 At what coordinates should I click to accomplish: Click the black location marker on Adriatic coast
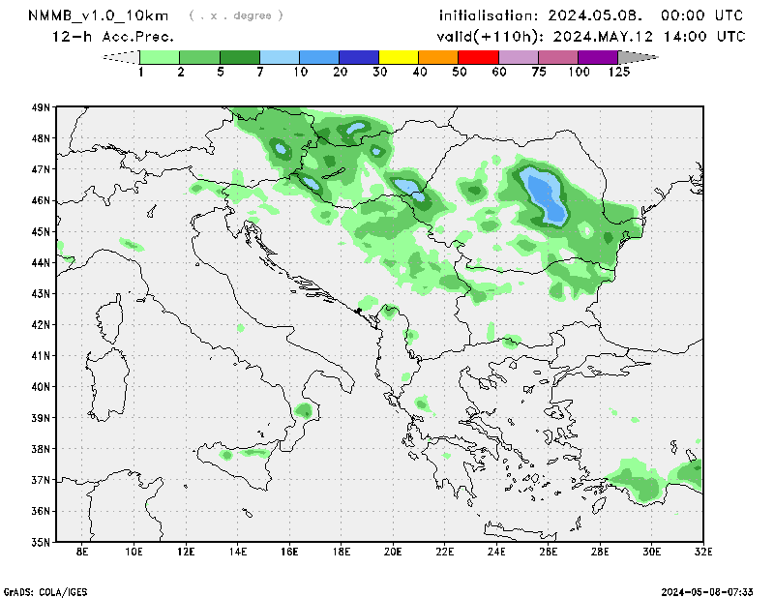(x=358, y=311)
